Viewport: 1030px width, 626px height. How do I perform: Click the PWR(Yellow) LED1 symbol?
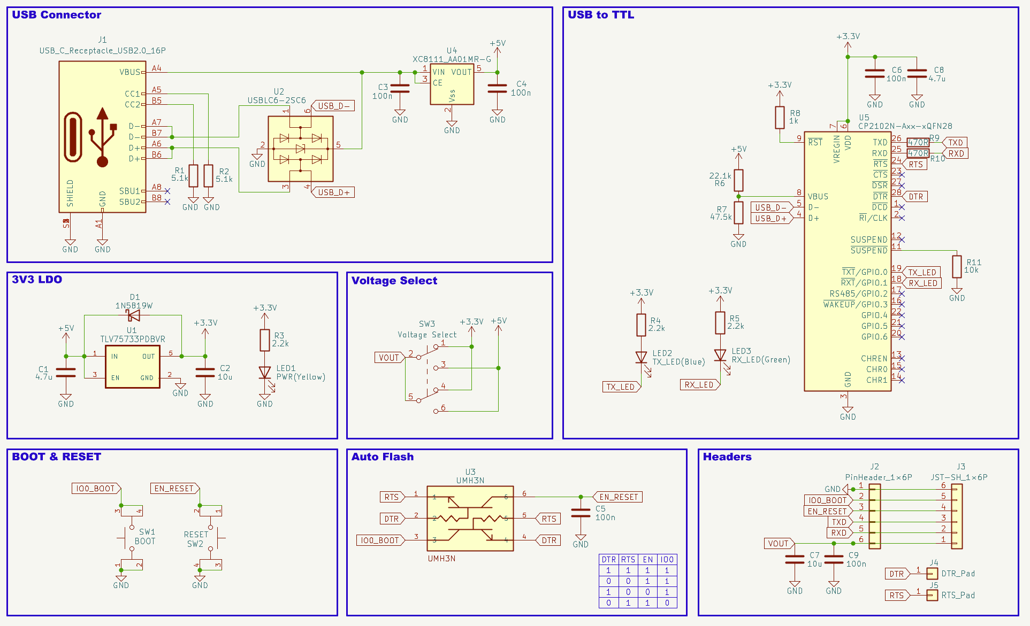265,373
